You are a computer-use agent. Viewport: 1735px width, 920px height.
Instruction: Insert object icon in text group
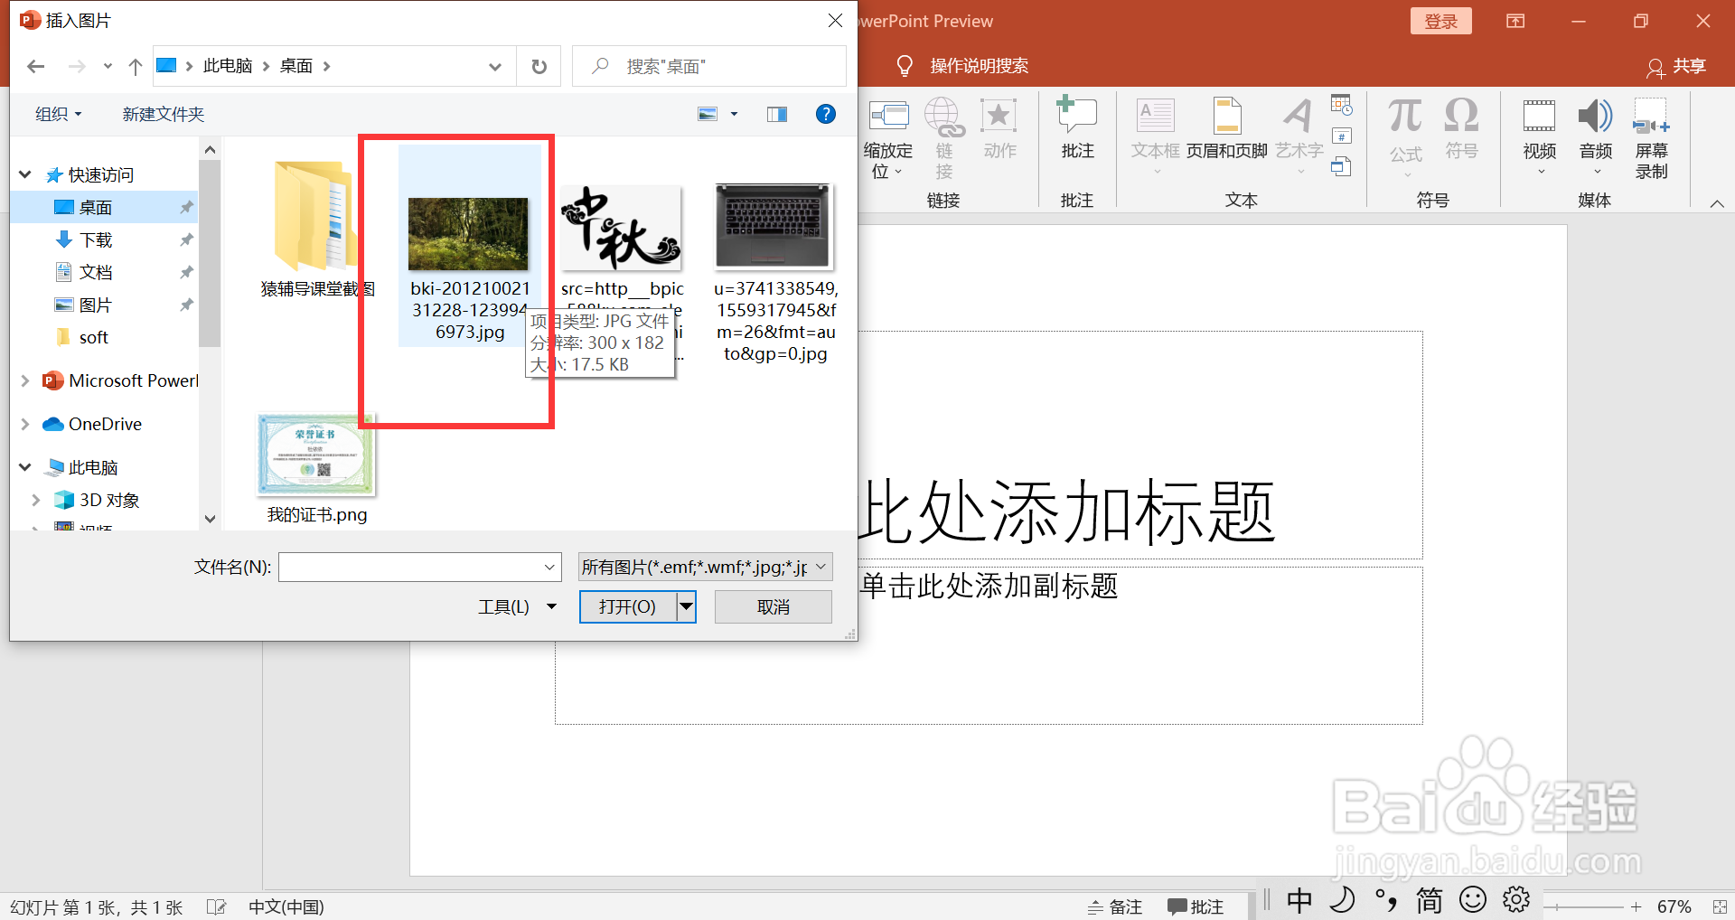1342,166
